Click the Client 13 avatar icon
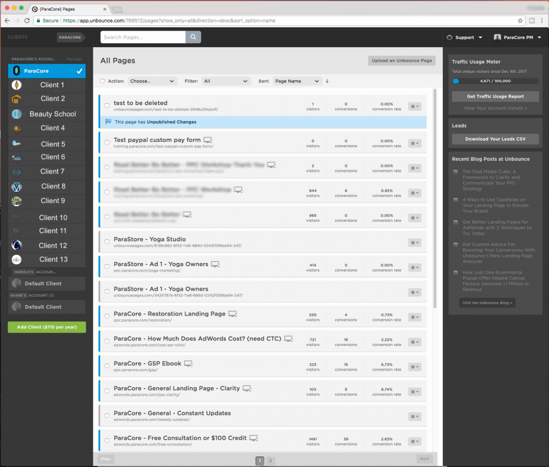 pyautogui.click(x=17, y=260)
